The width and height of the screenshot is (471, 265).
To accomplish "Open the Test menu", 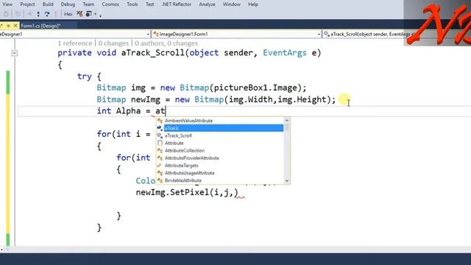I will (149, 4).
